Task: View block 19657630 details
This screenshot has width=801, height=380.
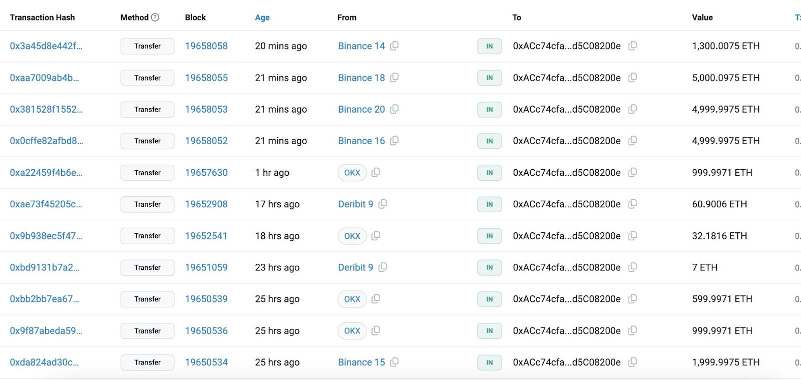Action: [206, 172]
